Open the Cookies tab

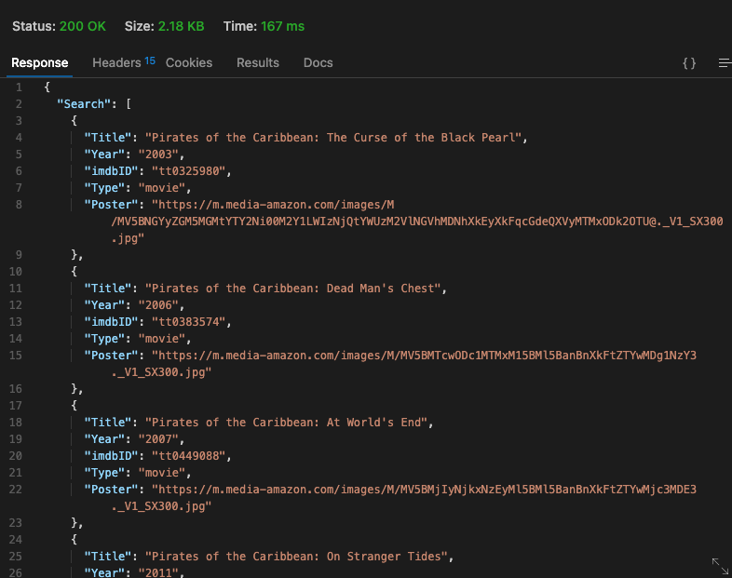click(189, 63)
